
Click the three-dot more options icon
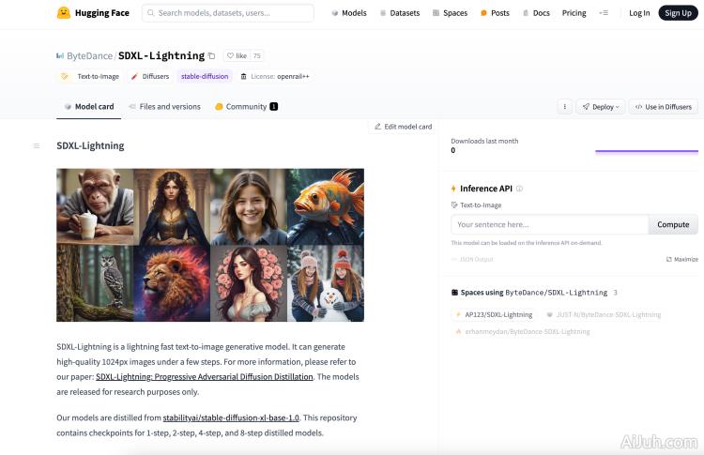564,107
